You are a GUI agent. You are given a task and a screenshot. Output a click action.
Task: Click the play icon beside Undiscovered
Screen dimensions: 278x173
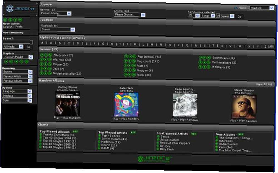pyautogui.click(x=217, y=144)
